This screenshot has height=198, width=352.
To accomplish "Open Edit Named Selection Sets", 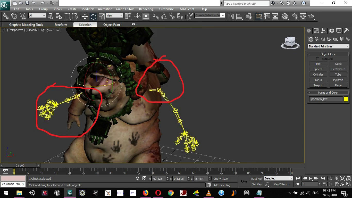I will (190, 16).
